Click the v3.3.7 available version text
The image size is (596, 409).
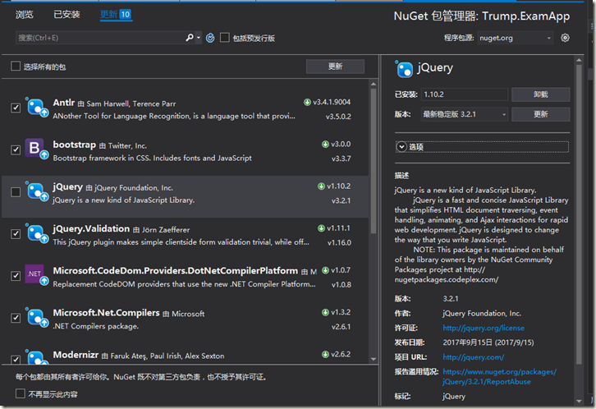(341, 159)
